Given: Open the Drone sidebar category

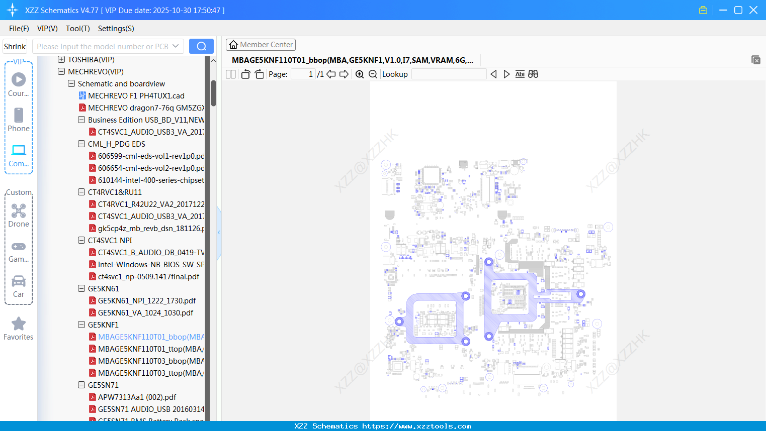Looking at the screenshot, I should pos(19,215).
